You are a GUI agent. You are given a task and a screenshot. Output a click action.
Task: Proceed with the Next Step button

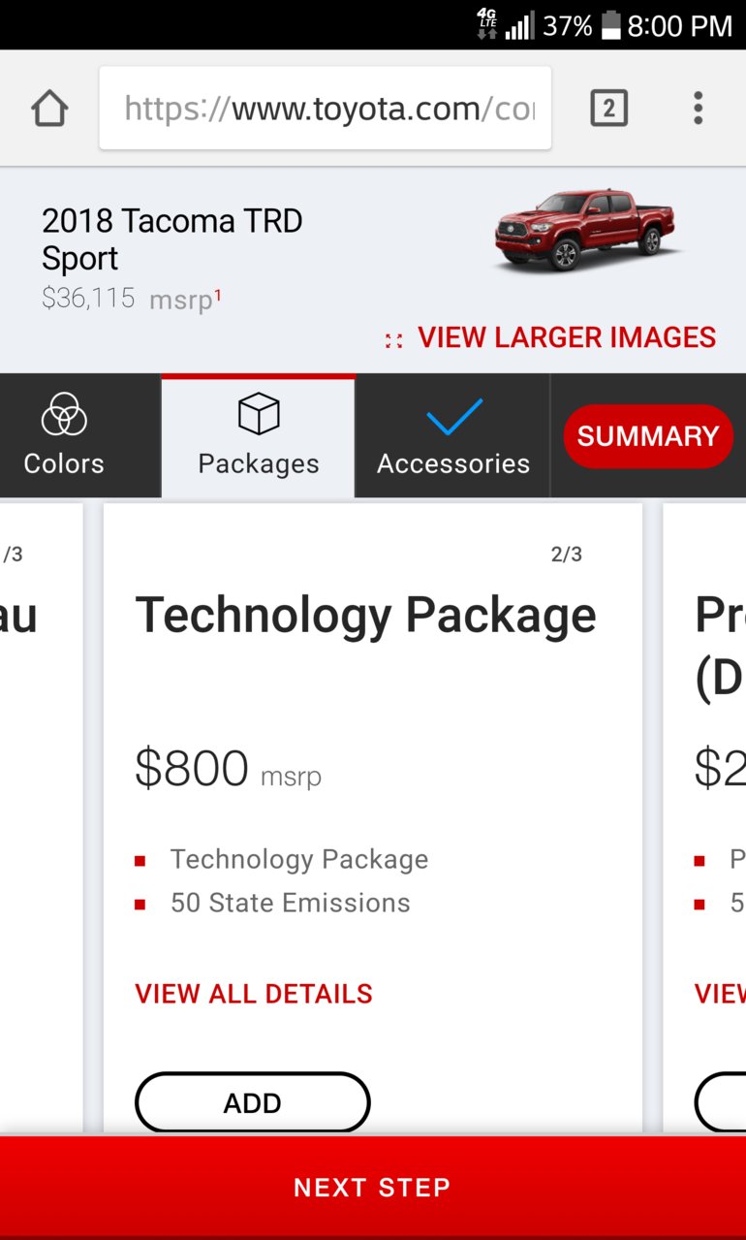pyautogui.click(x=373, y=1188)
